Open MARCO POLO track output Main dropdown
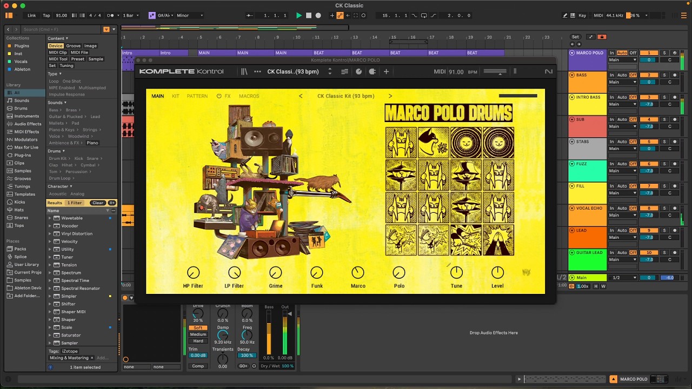692x389 pixels. 623,60
